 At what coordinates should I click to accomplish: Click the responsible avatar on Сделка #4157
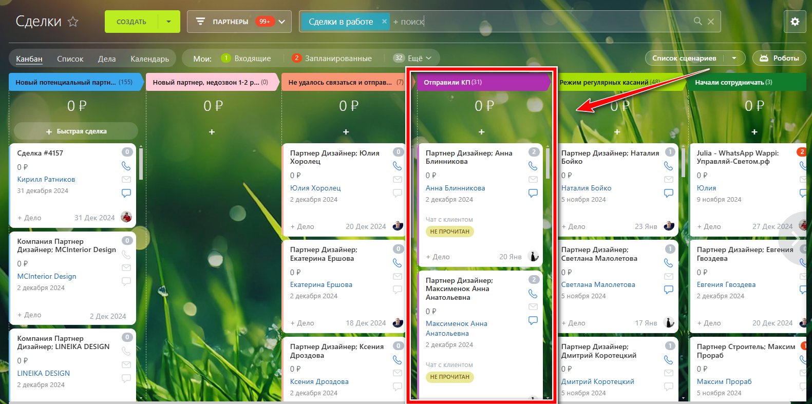tap(126, 217)
